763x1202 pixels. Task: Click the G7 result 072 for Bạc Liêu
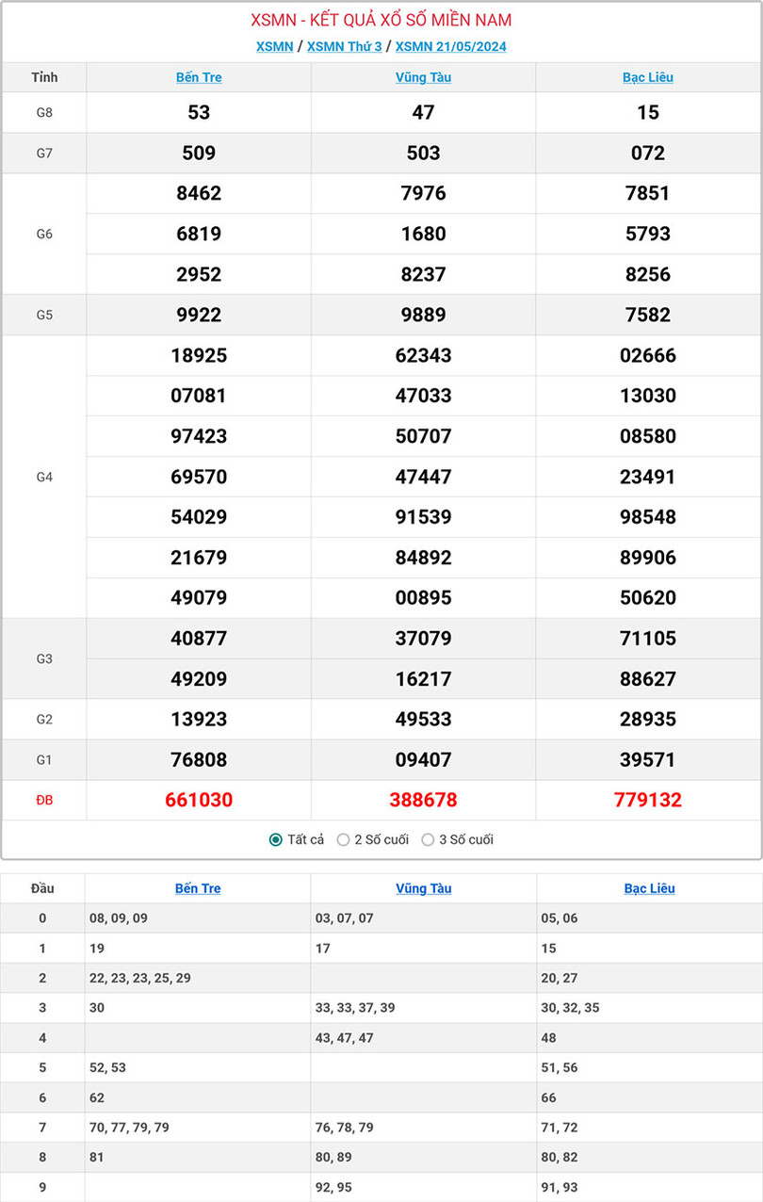(648, 153)
